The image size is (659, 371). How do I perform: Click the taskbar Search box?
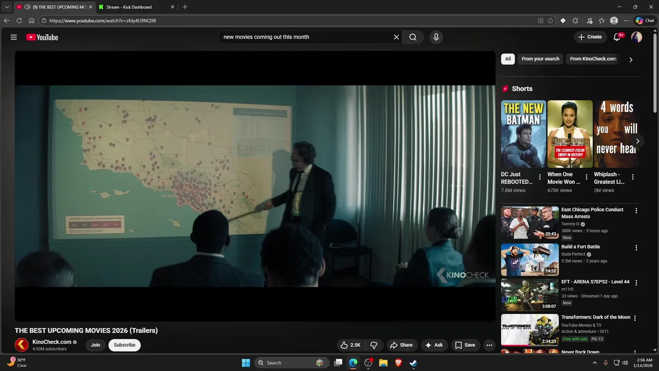(x=292, y=363)
